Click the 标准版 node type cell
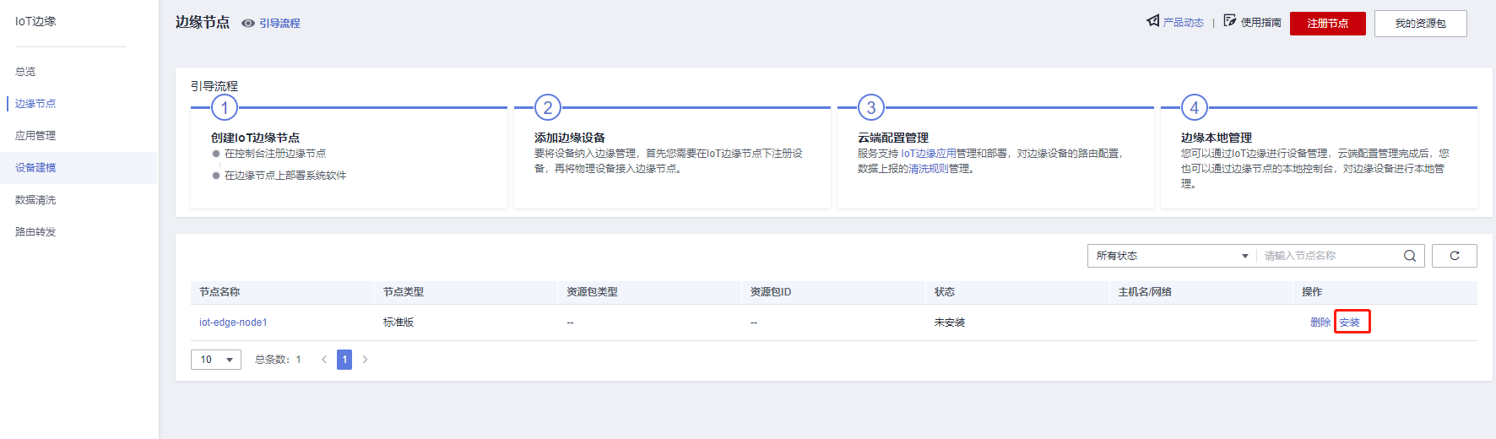The height and width of the screenshot is (439, 1496). 398,322
